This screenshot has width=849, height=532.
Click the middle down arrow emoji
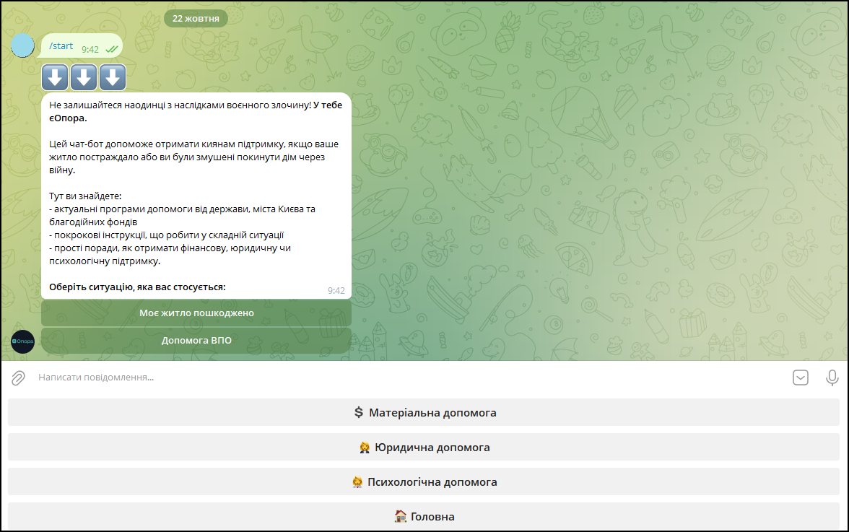pyautogui.click(x=84, y=77)
